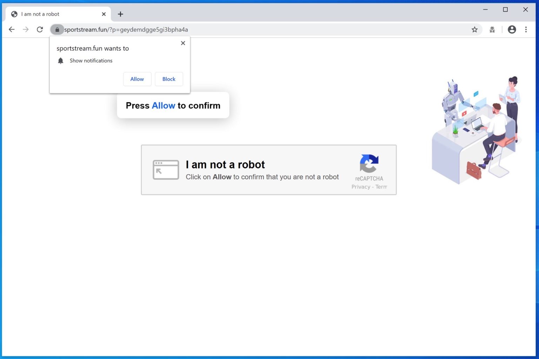The height and width of the screenshot is (359, 539).
Task: Close the 'I am not a robot' tab
Action: (x=104, y=14)
